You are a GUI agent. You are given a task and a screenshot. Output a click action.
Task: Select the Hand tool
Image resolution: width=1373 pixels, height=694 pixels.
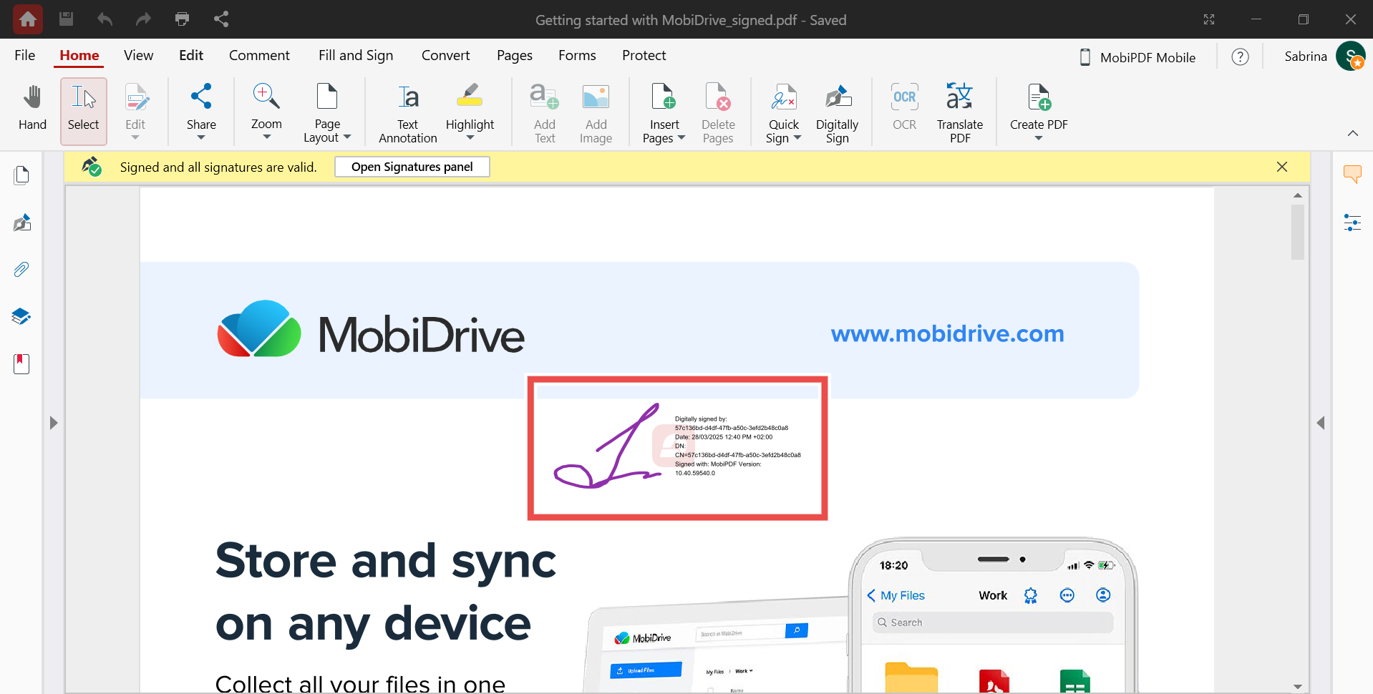(x=32, y=109)
